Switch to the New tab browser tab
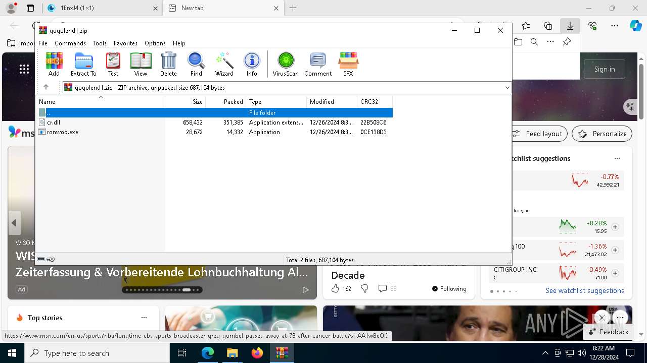Viewport: 647px width, 363px height. tap(223, 8)
